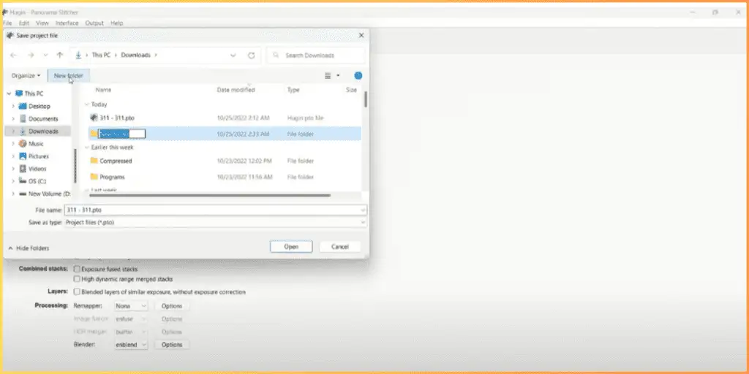The image size is (749, 374).
Task: Open the help question mark icon
Action: [x=358, y=75]
